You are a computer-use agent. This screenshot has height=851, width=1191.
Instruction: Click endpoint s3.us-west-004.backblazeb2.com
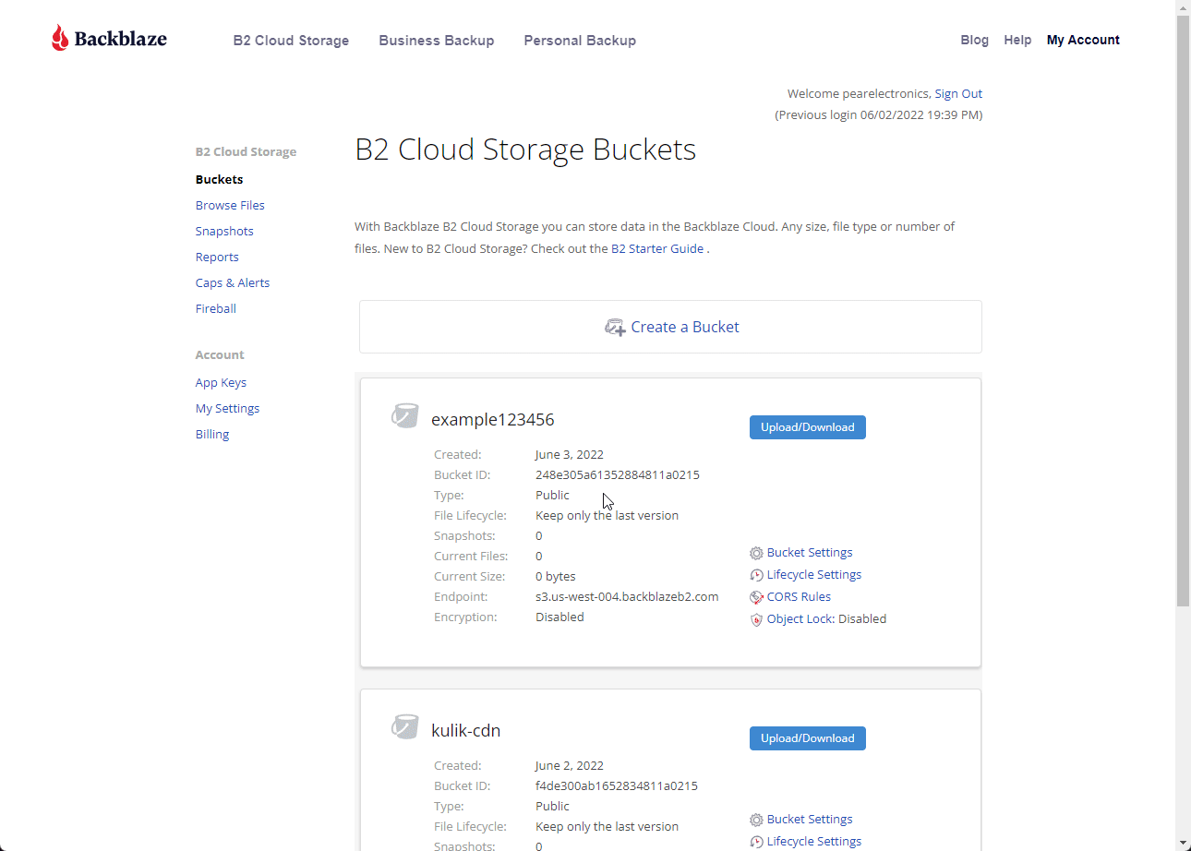(627, 596)
